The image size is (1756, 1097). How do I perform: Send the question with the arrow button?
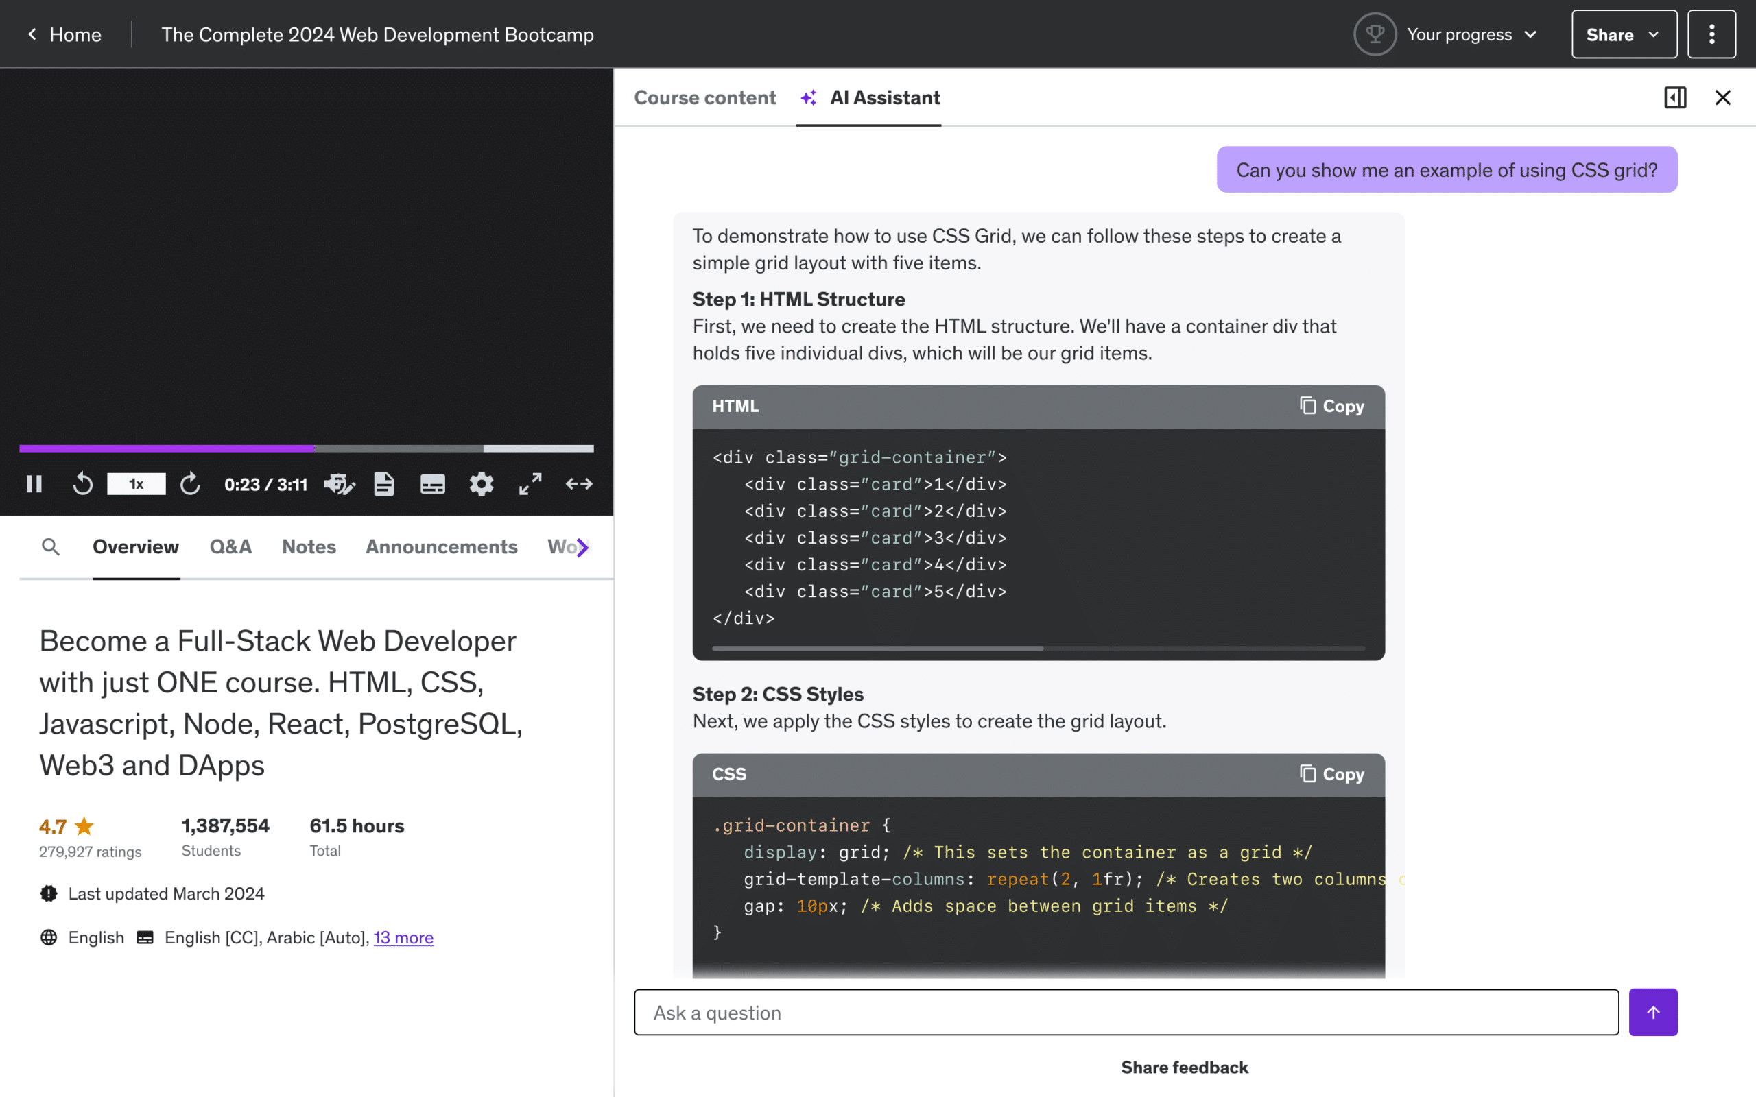[1653, 1012]
